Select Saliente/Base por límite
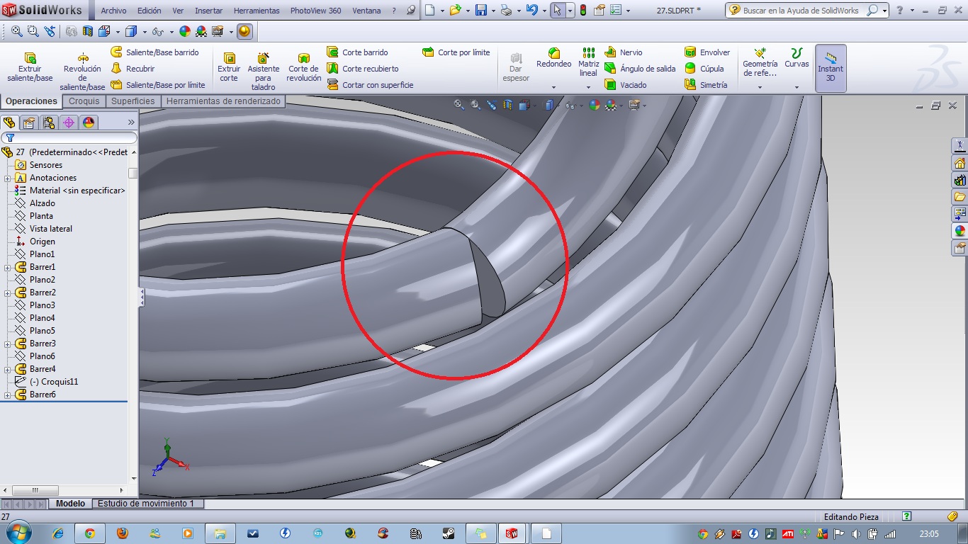 point(158,85)
